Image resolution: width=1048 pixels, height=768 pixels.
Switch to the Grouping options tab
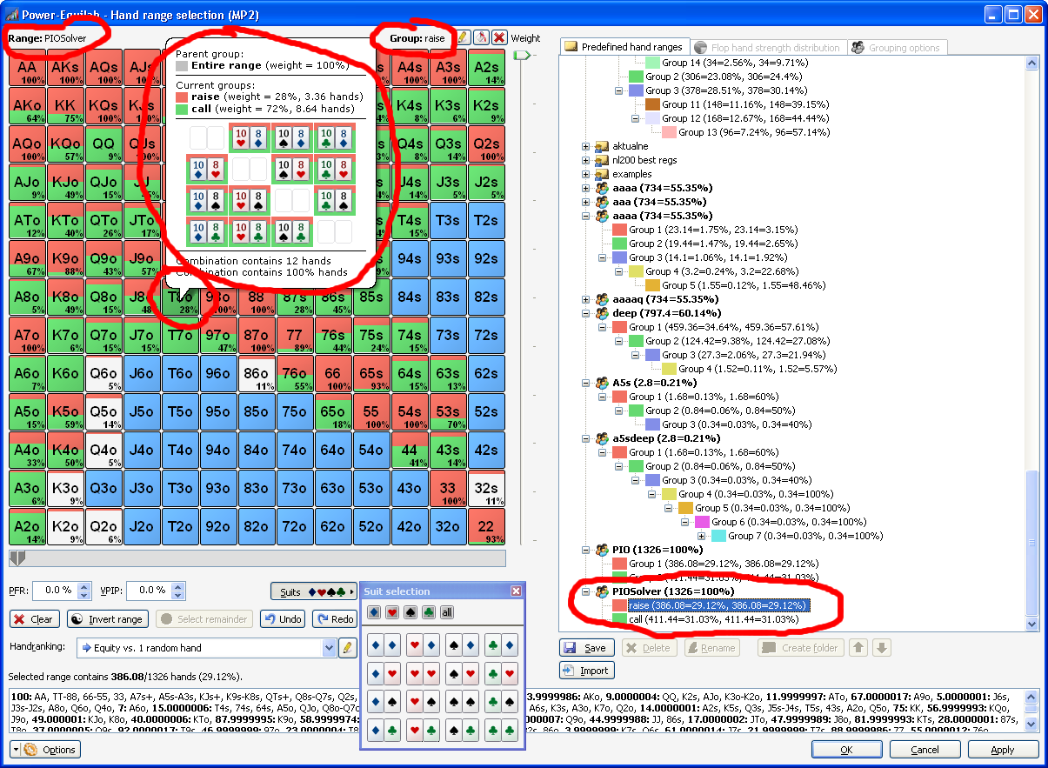click(x=898, y=47)
